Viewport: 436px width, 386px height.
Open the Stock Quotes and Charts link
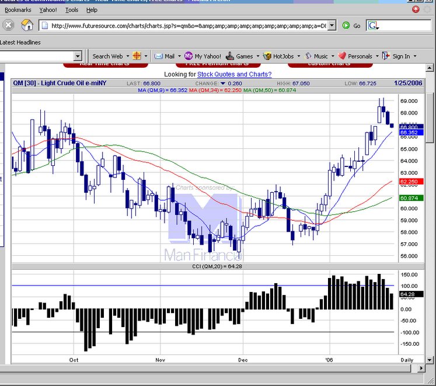[235, 74]
